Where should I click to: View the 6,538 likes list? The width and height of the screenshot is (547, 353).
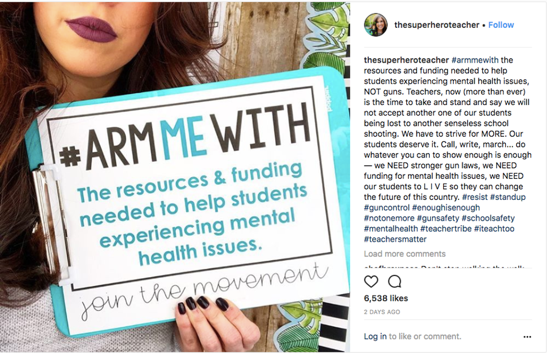tap(386, 298)
